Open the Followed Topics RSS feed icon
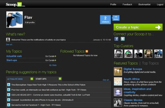This screenshot has height=108, width=165. click(87, 51)
